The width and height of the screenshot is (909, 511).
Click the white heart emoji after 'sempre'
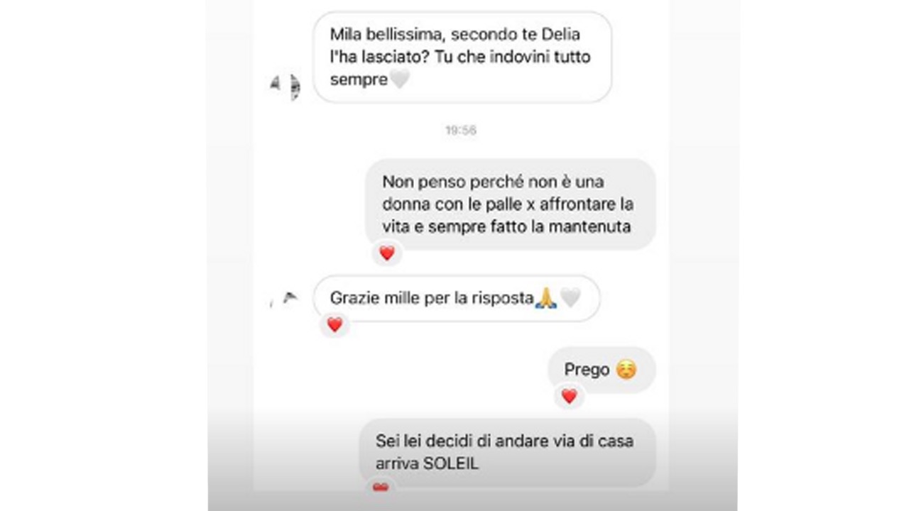[399, 80]
